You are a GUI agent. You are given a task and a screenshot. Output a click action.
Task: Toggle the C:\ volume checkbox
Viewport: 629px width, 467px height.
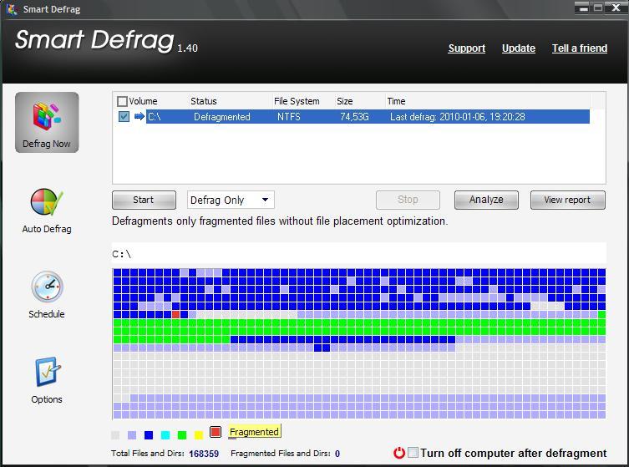124,117
